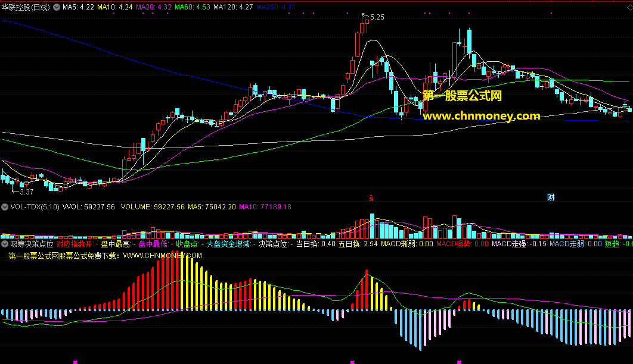Click volume MA10: 77189.18 label
This screenshot has height=364, width=633.
pyautogui.click(x=265, y=206)
